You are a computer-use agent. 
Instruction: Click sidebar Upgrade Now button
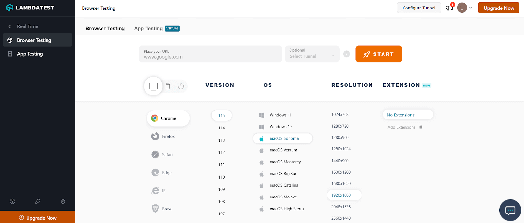click(37, 218)
